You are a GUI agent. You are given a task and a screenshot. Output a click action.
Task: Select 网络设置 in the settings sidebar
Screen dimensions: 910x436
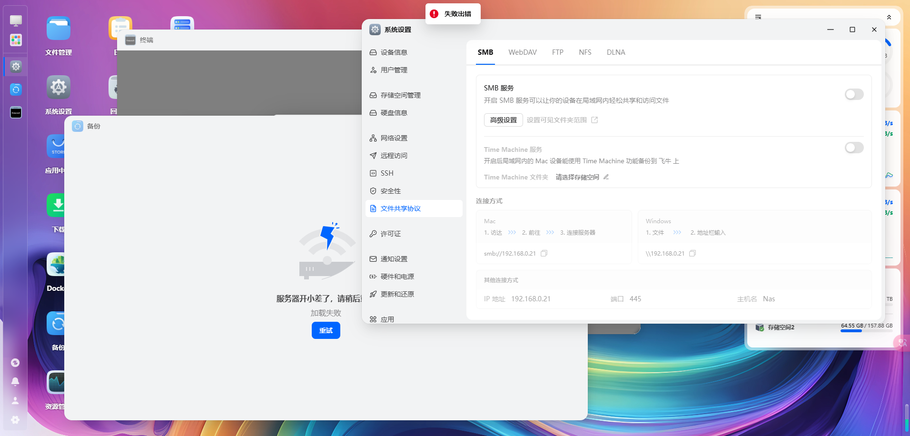pos(414,138)
